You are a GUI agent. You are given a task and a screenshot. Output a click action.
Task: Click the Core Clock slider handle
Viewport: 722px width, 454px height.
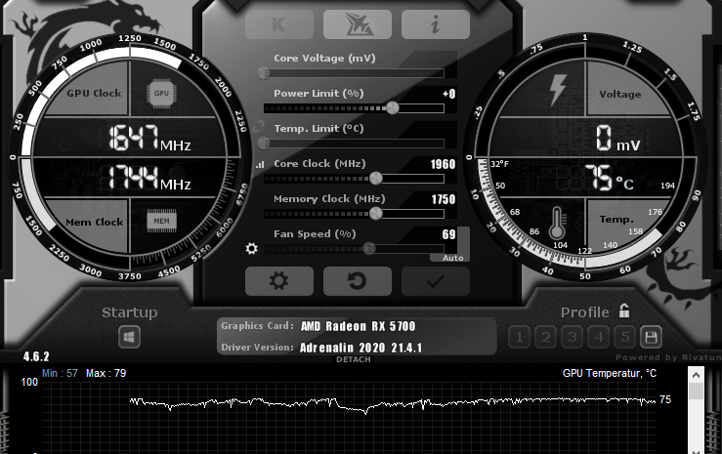point(376,179)
